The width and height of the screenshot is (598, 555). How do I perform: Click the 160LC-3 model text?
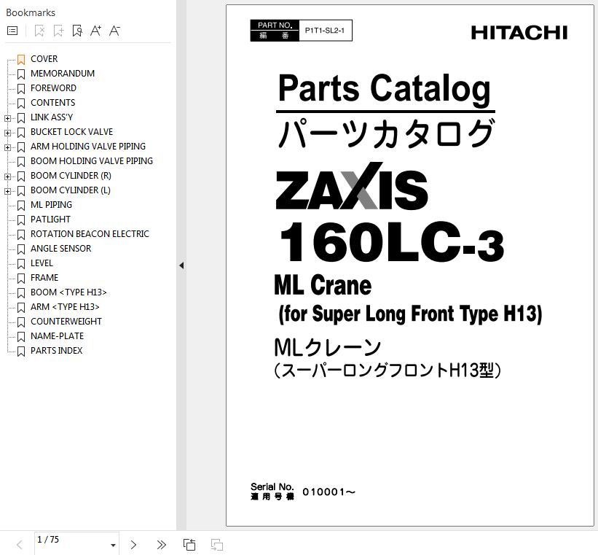click(392, 242)
